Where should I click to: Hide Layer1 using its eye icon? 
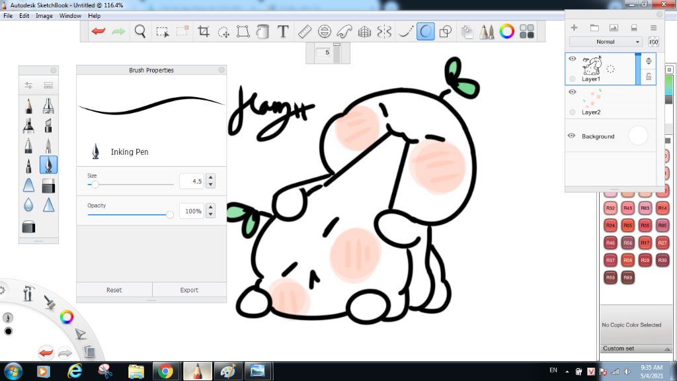coord(573,59)
